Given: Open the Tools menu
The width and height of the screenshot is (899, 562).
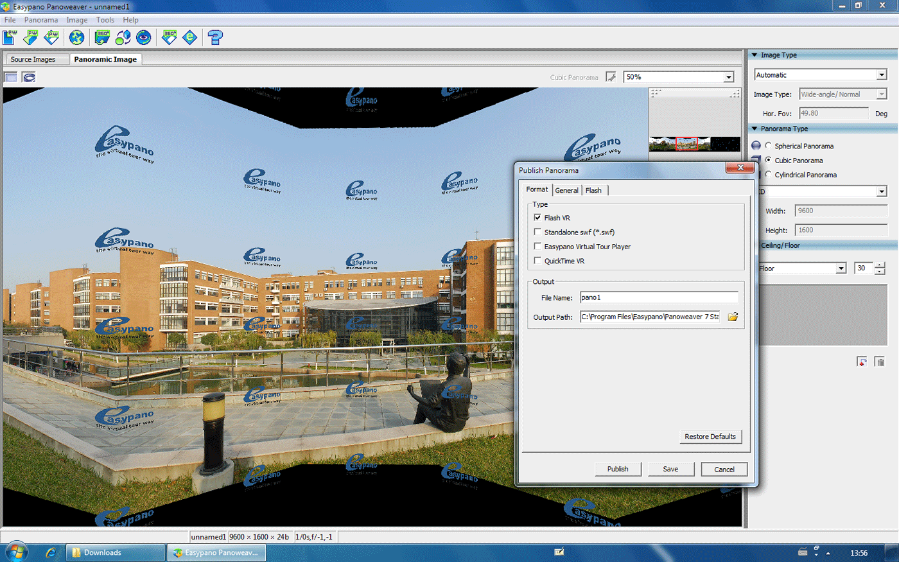Looking at the screenshot, I should click(105, 20).
